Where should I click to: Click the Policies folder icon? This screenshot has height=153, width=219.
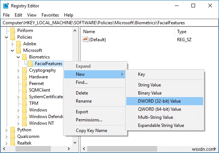pyautogui.click(x=13, y=37)
